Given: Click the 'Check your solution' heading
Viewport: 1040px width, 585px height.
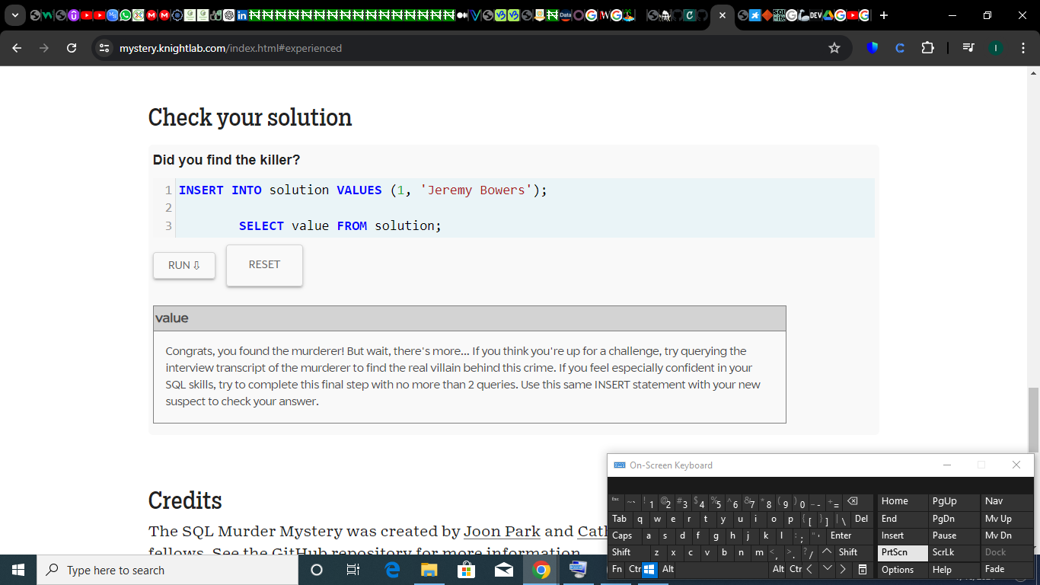Looking at the screenshot, I should tap(250, 117).
